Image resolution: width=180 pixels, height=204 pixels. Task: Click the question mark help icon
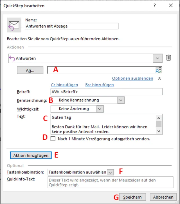coord(155,5)
